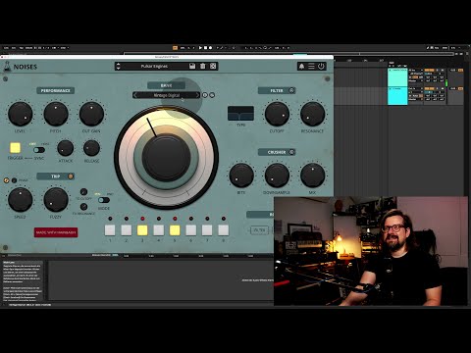Turn off the lit step 3 pad

coord(142,230)
